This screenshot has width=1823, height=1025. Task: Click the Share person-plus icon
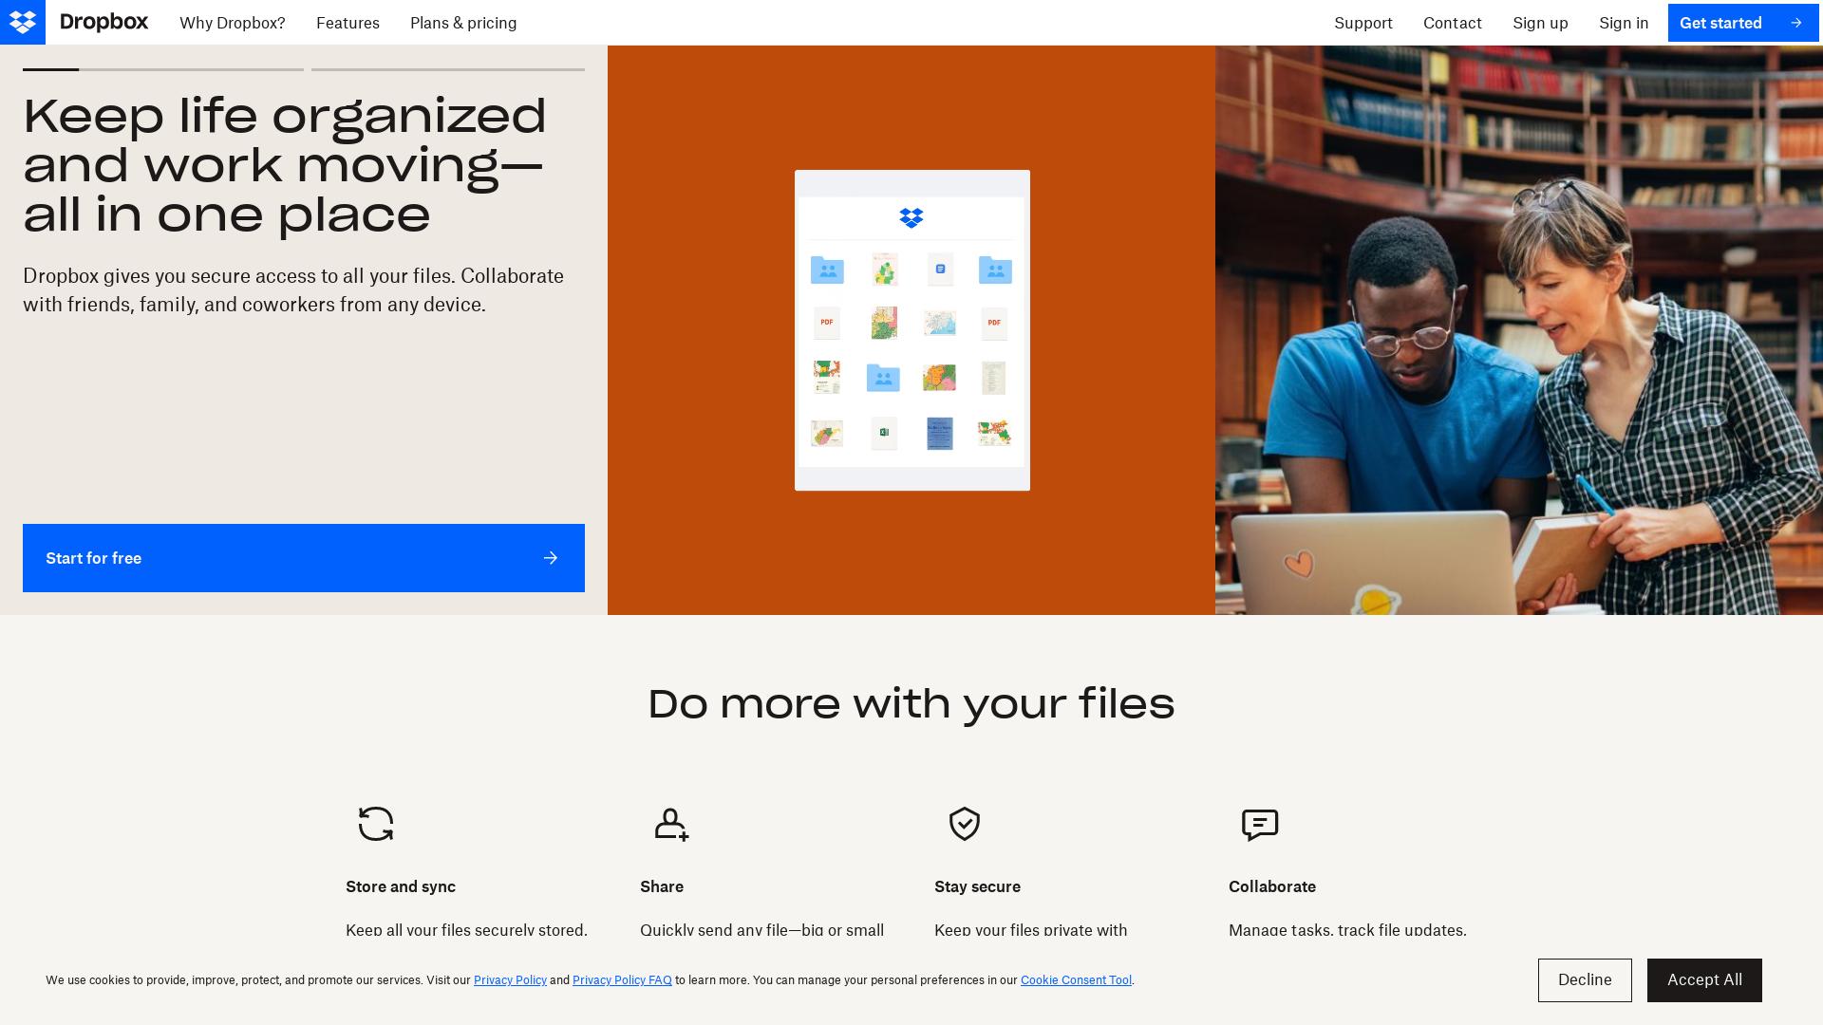click(x=671, y=824)
